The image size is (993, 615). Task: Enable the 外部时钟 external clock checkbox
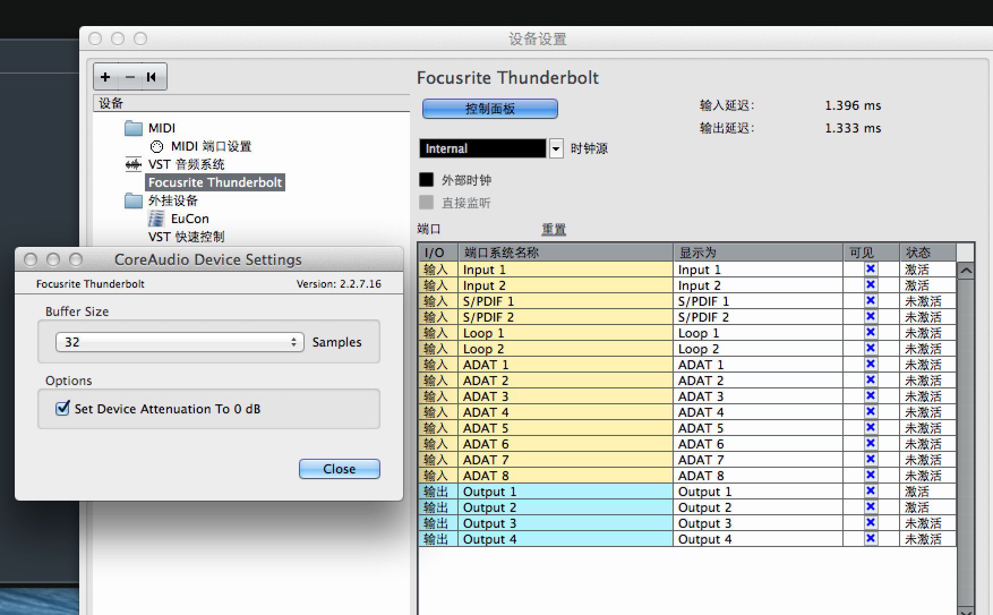(426, 180)
